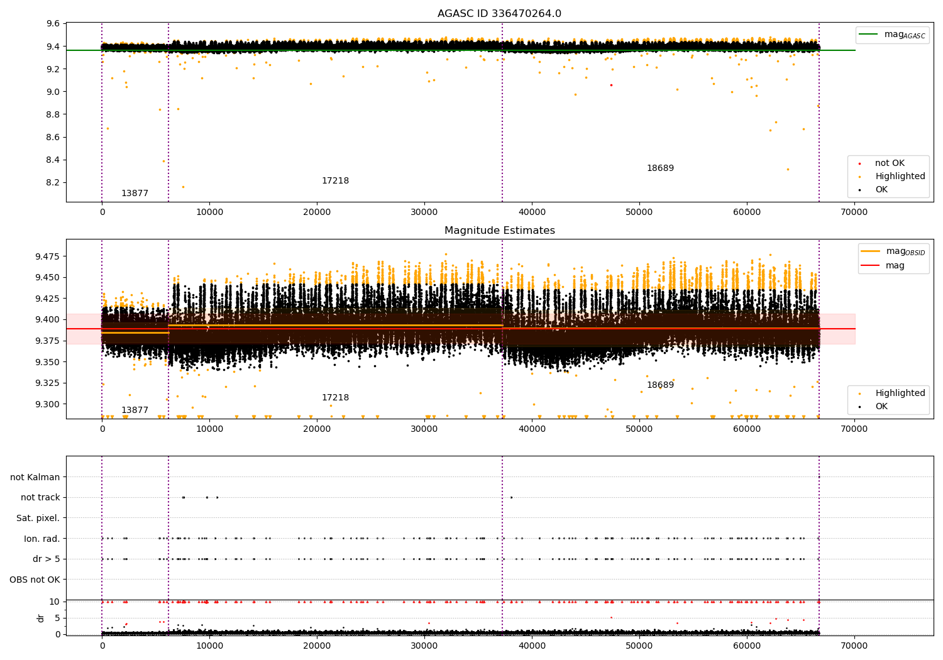
Task: Select the 'not OK' legend entry
Action: pyautogui.click(x=890, y=163)
